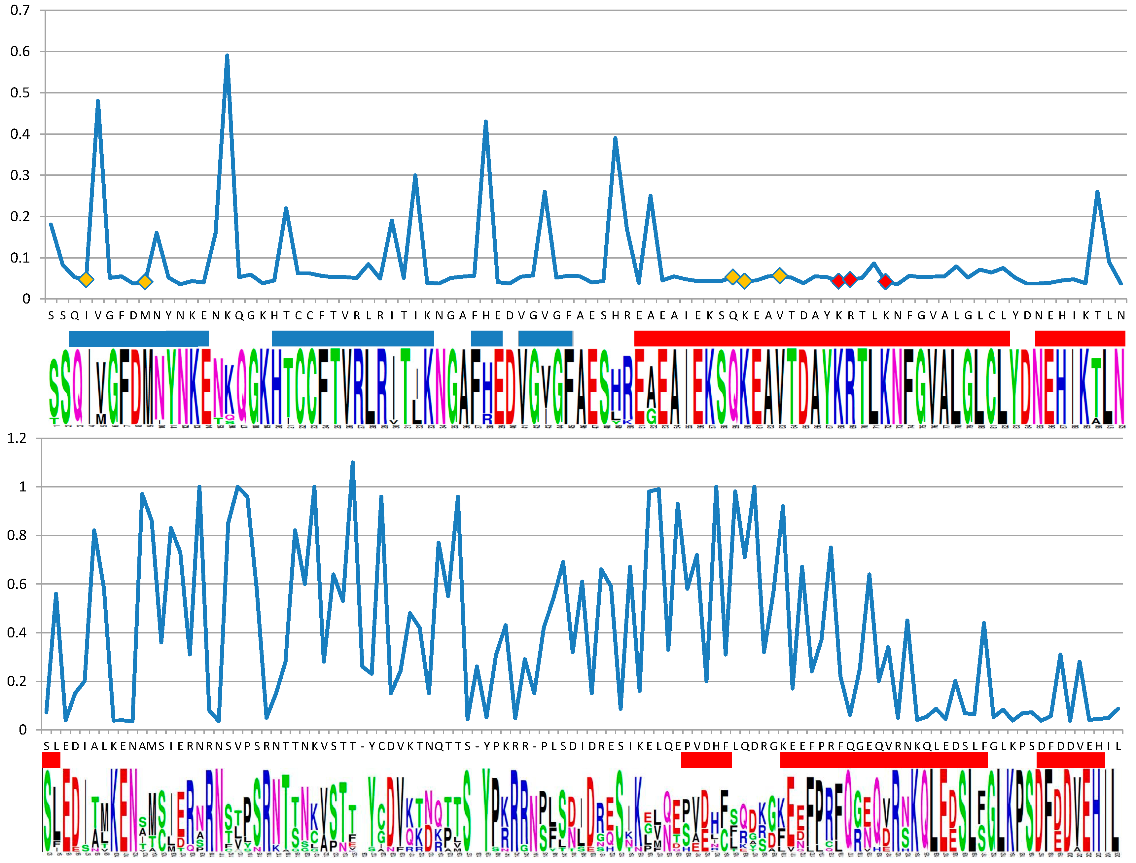
Task: Click the 0.3 y-axis label in top chart
Action: [20, 175]
